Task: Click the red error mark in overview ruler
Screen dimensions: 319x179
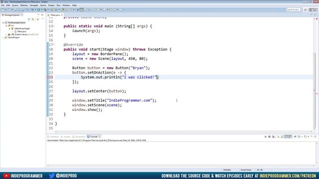Action: point(317,94)
